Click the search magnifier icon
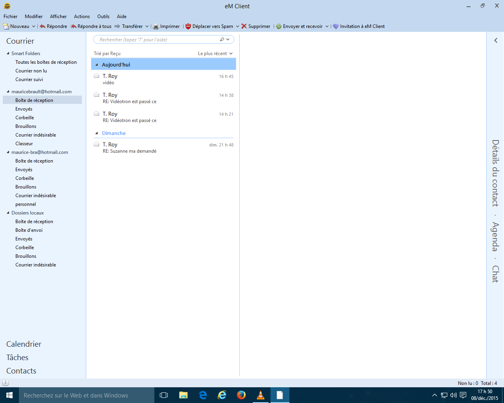Viewport: 504px width, 403px height. click(x=222, y=39)
